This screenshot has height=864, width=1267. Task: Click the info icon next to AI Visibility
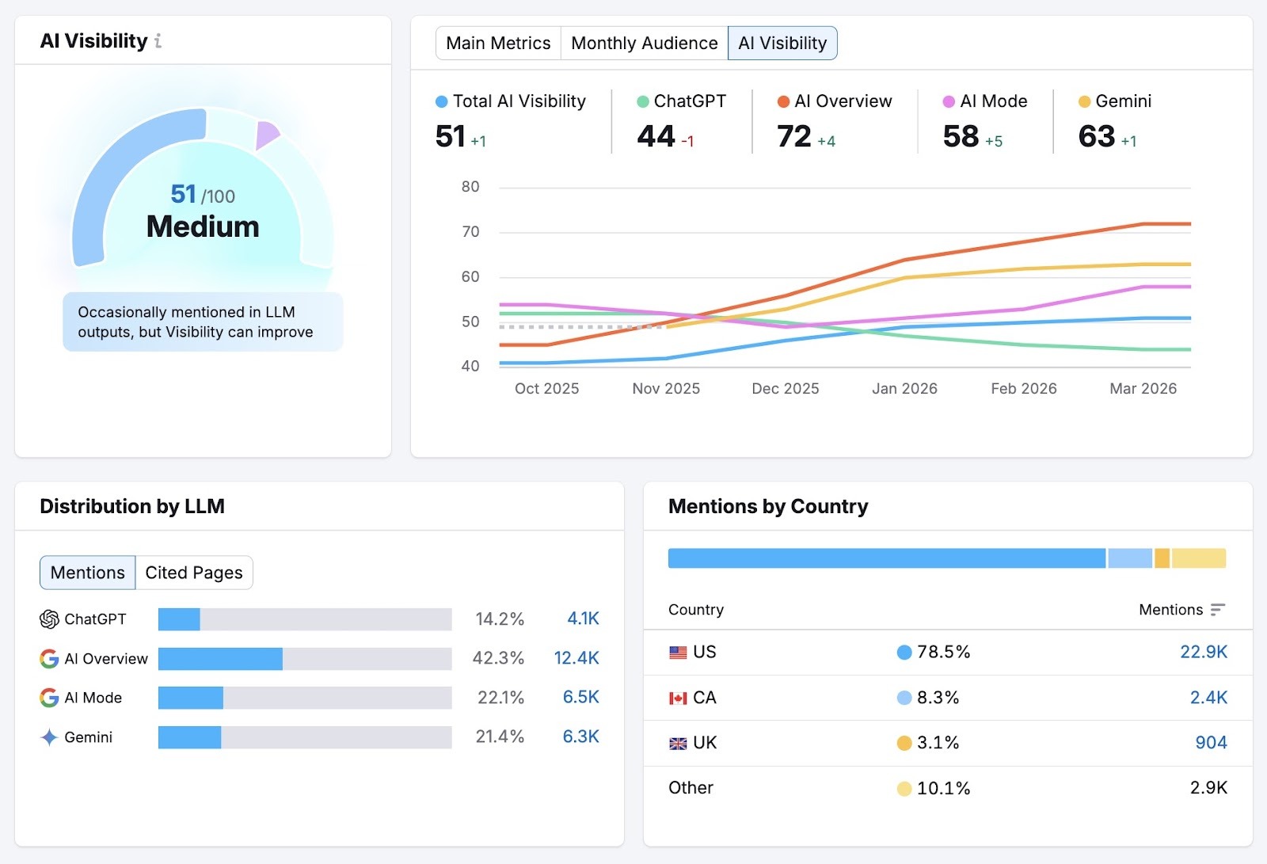159,41
